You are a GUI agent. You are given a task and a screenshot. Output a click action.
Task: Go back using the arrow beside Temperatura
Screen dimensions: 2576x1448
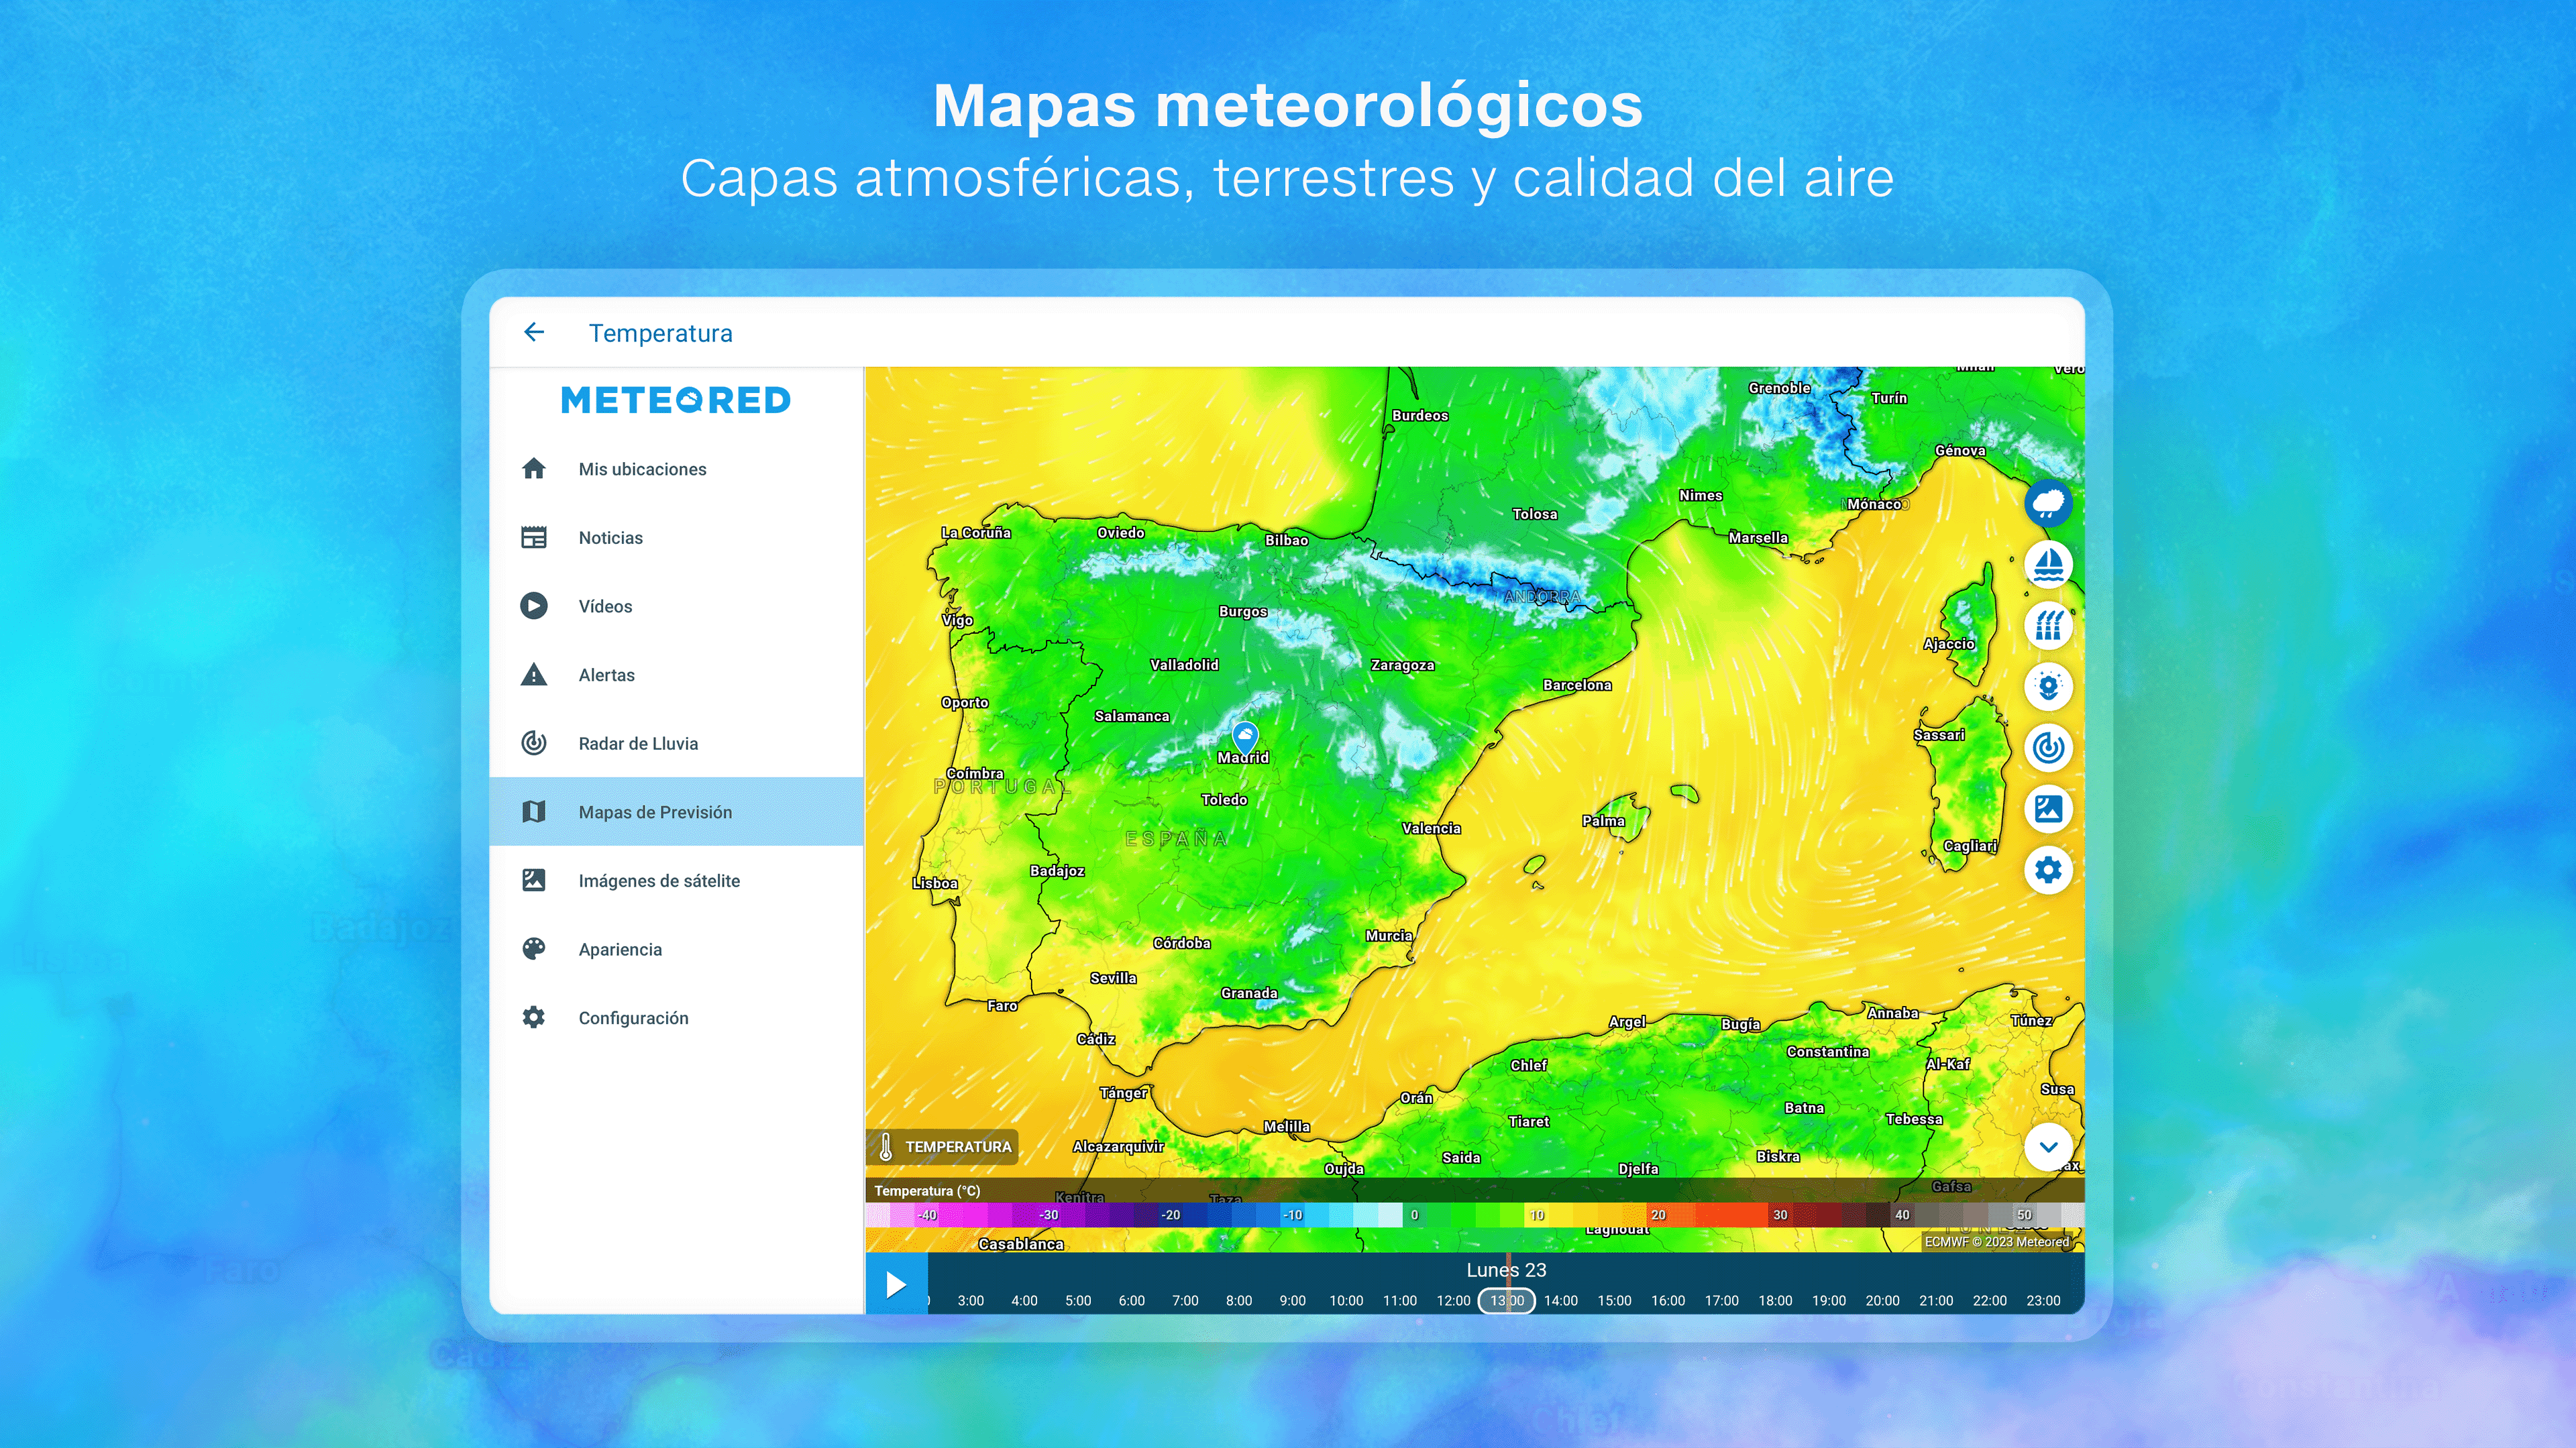[x=534, y=332]
